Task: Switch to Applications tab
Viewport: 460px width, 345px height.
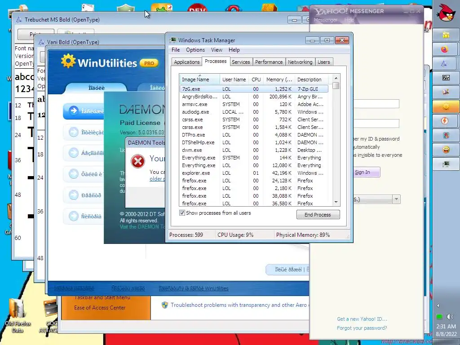Action: click(186, 62)
